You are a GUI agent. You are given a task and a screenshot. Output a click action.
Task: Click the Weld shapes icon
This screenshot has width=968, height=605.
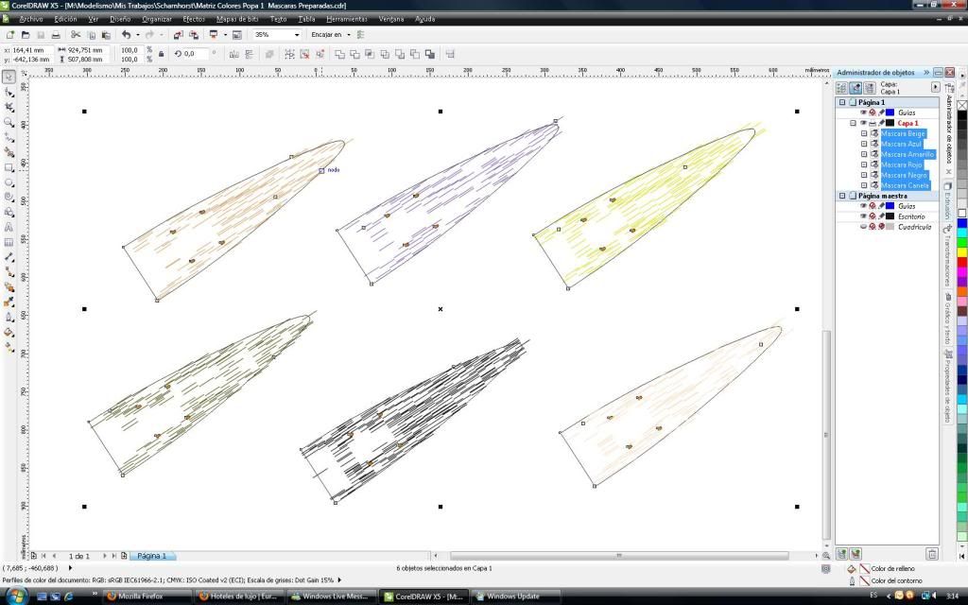339,54
